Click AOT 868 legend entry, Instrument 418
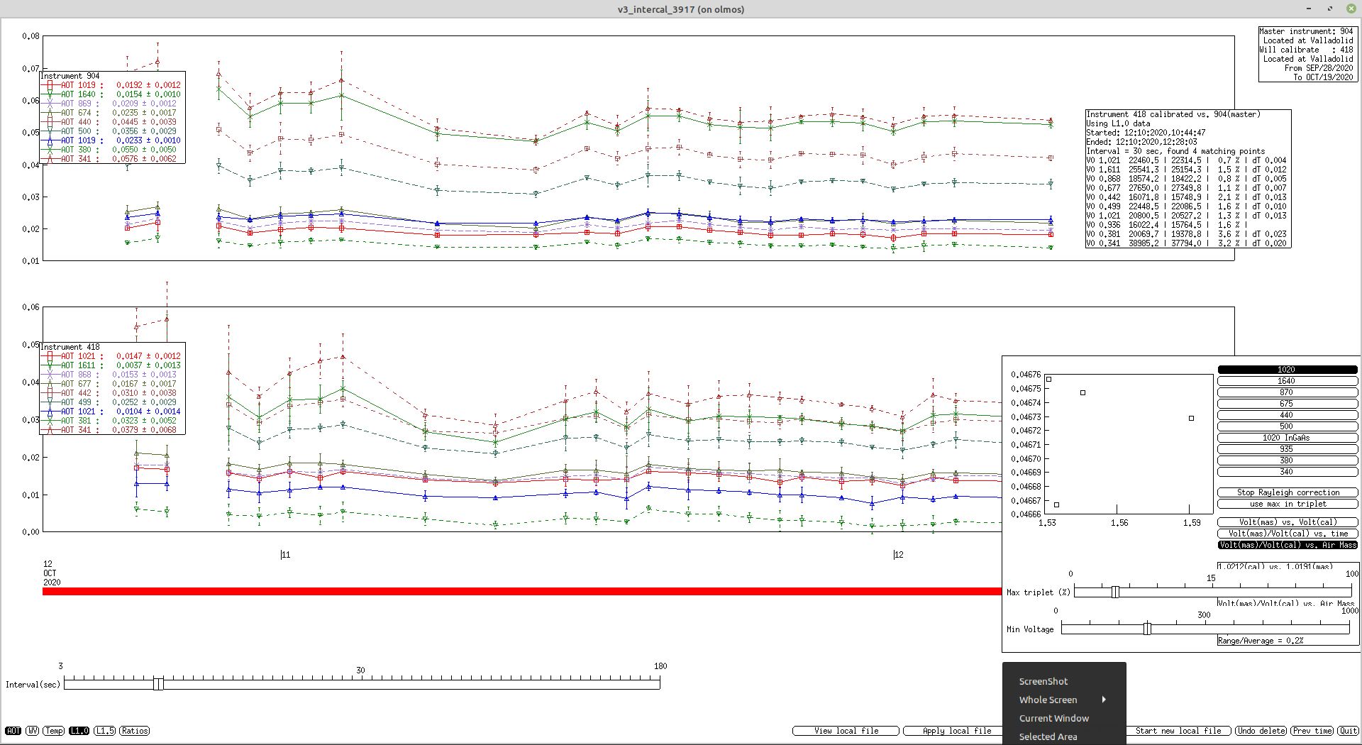Viewport: 1362px width, 745px height. click(x=112, y=375)
